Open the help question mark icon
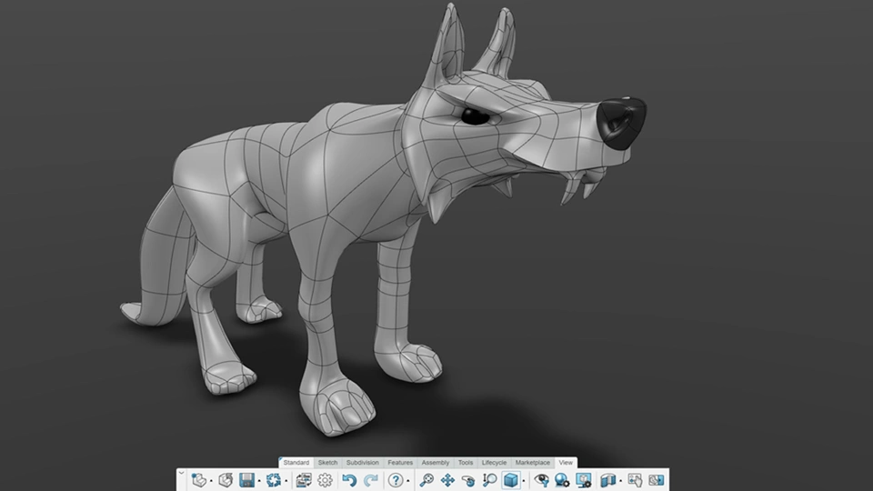This screenshot has width=873, height=491. tap(396, 480)
